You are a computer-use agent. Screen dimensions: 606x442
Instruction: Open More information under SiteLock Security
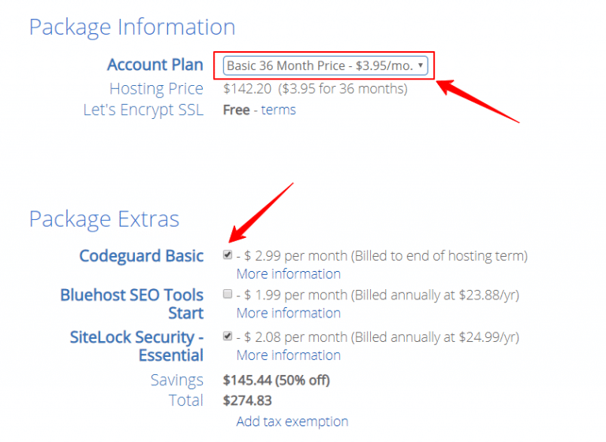[288, 355]
